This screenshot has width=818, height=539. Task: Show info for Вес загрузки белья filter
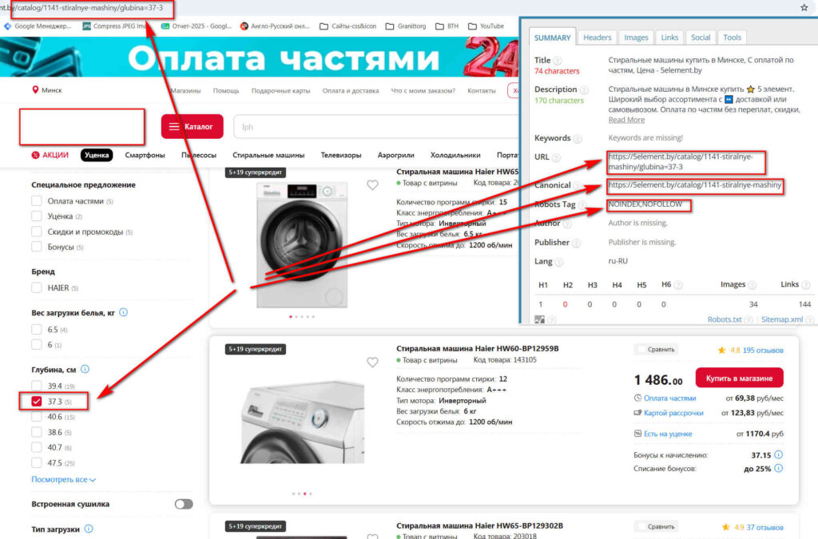click(124, 312)
